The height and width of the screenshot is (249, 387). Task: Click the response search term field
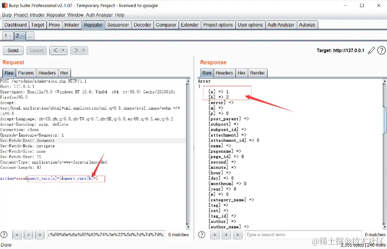[303, 235]
